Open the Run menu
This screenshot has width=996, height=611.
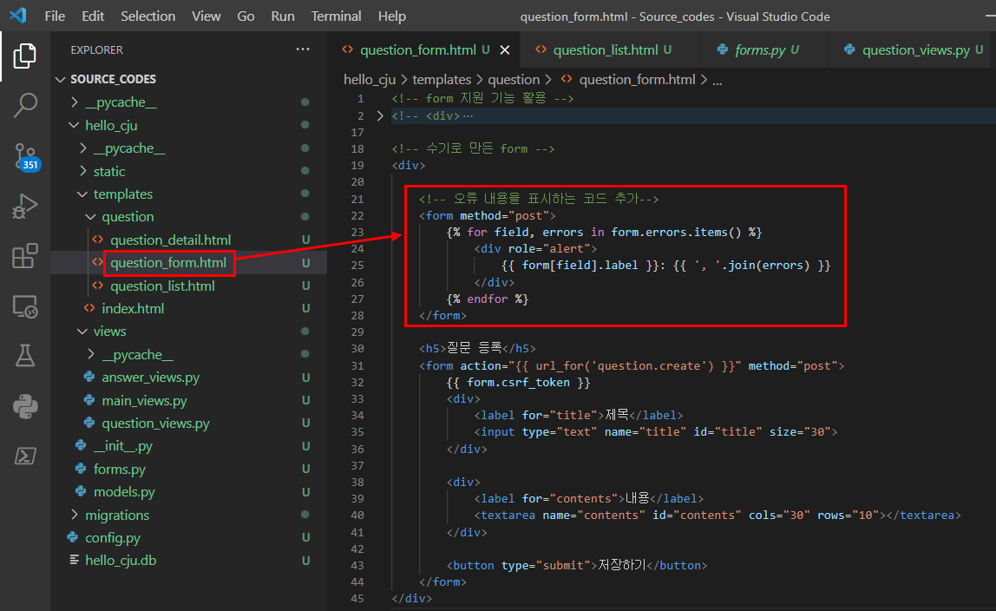click(283, 16)
